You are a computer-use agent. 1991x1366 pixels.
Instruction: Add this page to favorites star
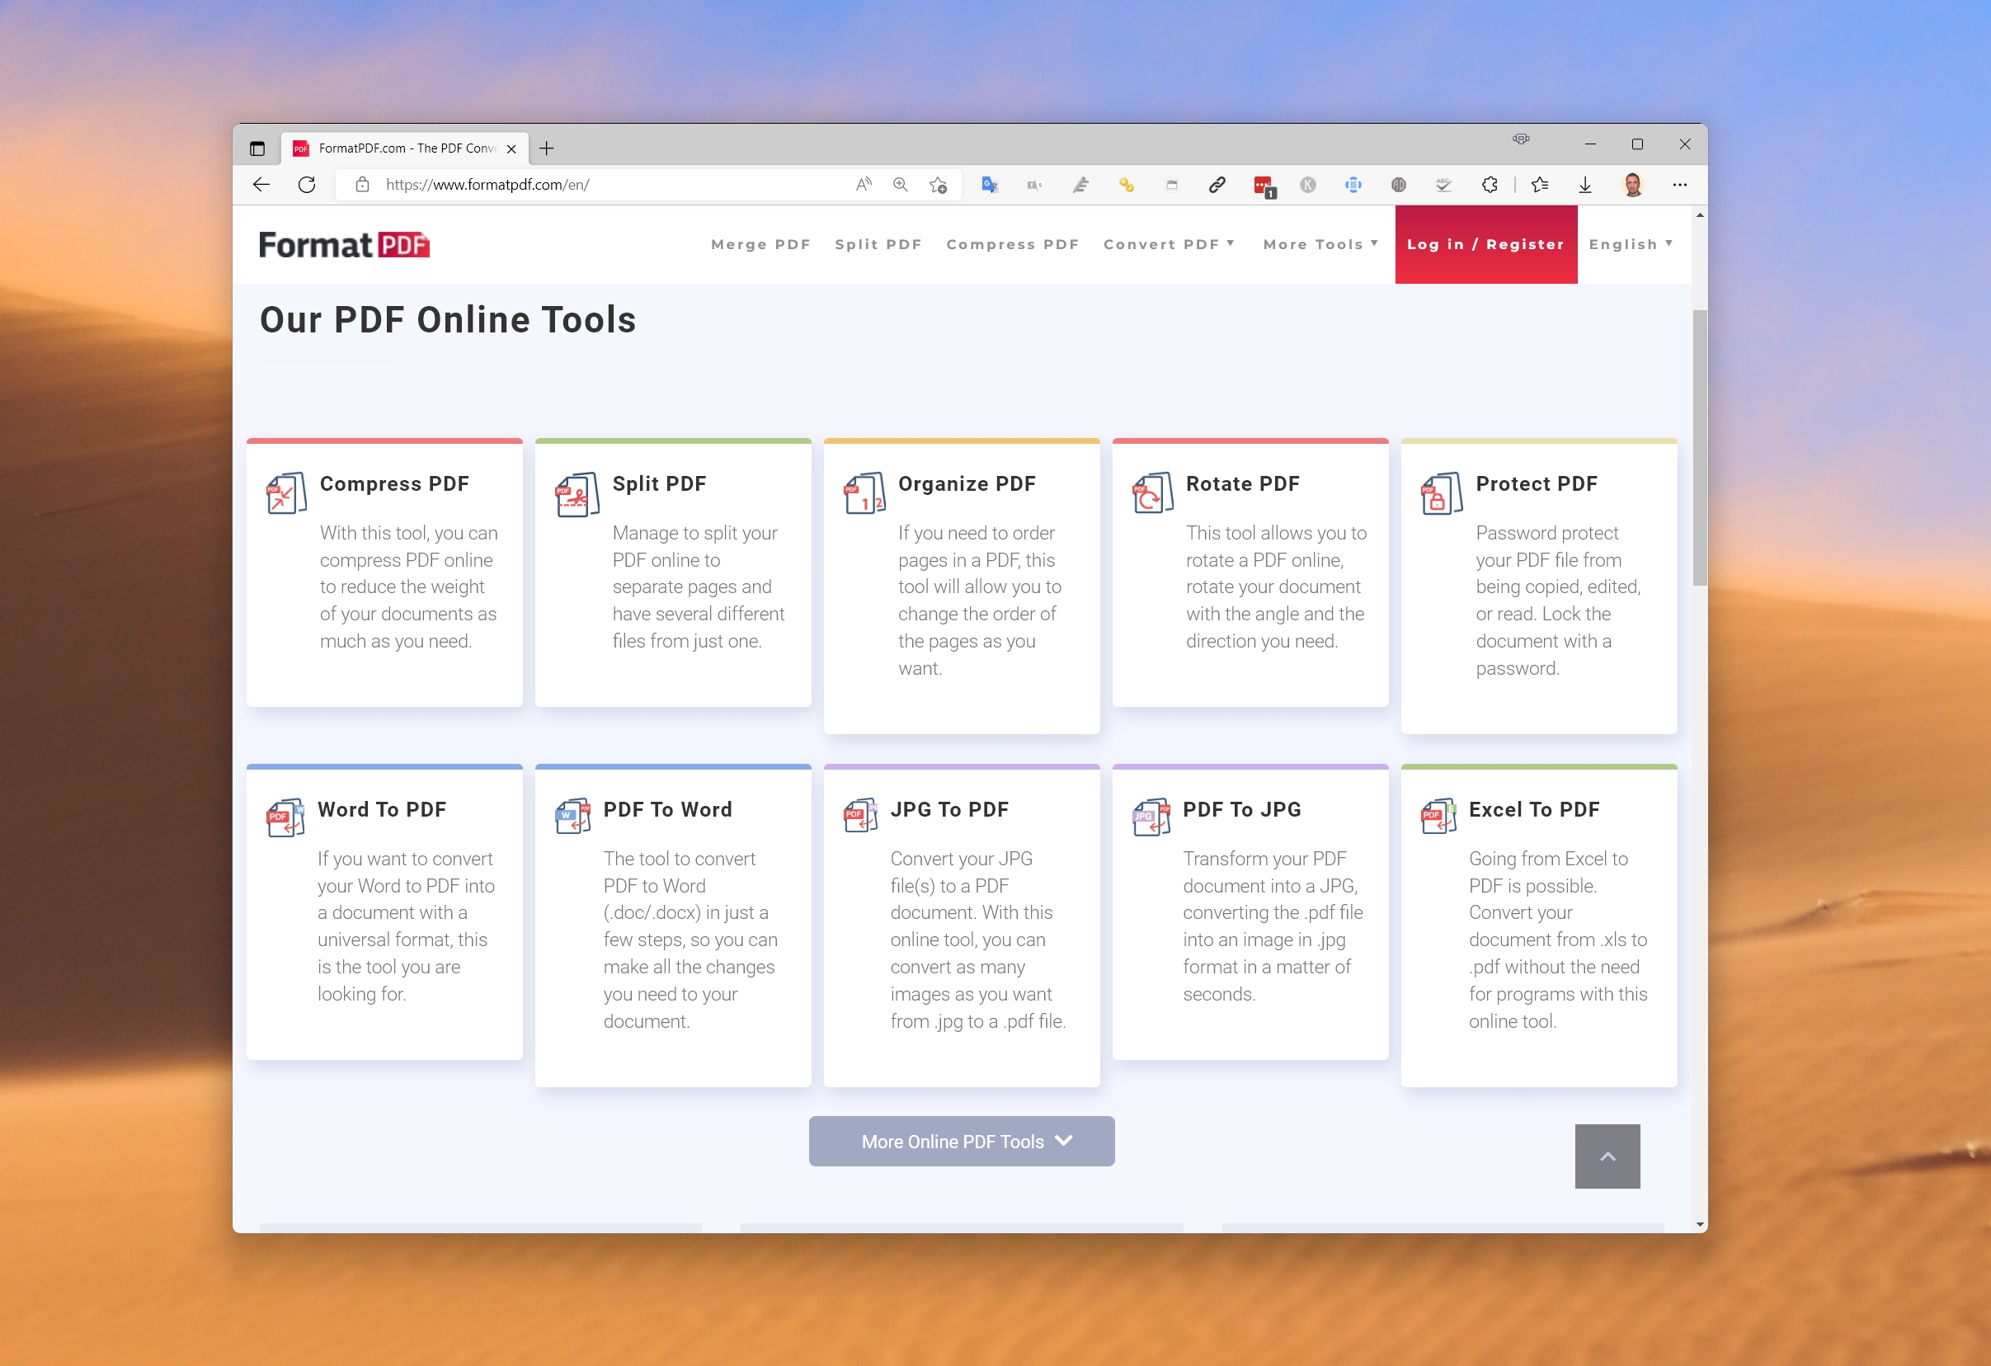[938, 185]
